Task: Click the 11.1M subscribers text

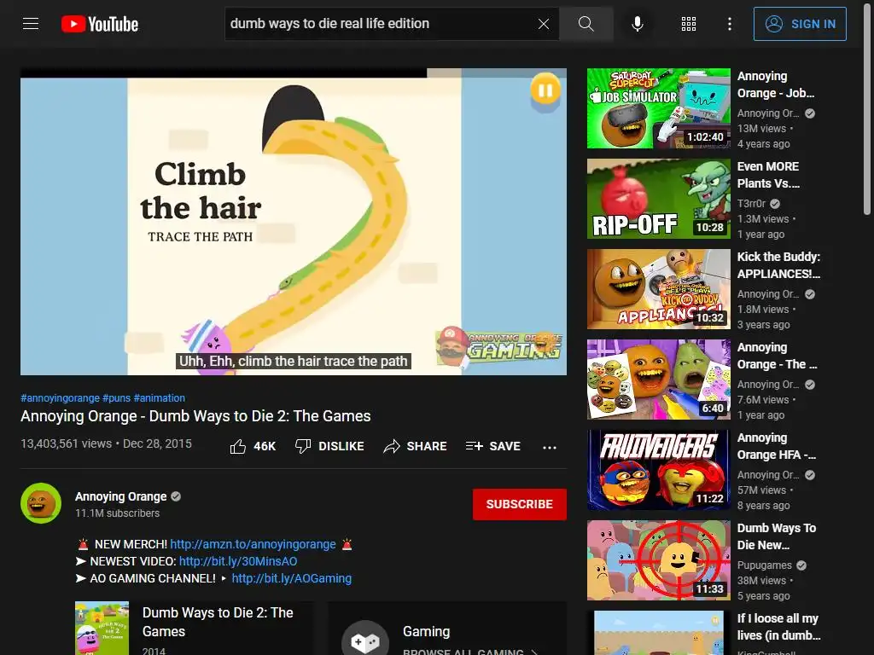Action: [118, 513]
